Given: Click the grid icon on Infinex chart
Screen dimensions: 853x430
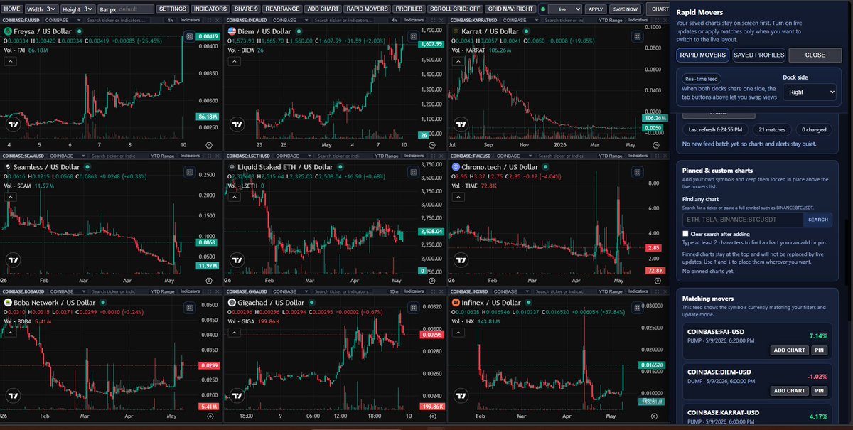Looking at the screenshot, I should click(x=637, y=308).
